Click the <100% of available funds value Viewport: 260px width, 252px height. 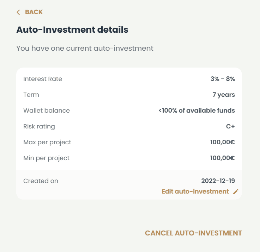click(196, 111)
